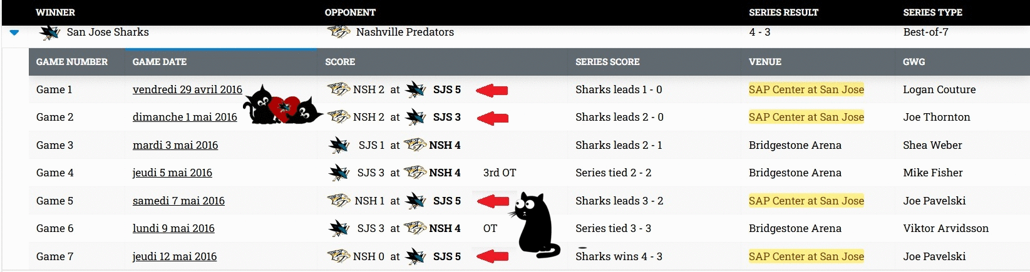Click the red arrow beside Game 1 score

492,91
